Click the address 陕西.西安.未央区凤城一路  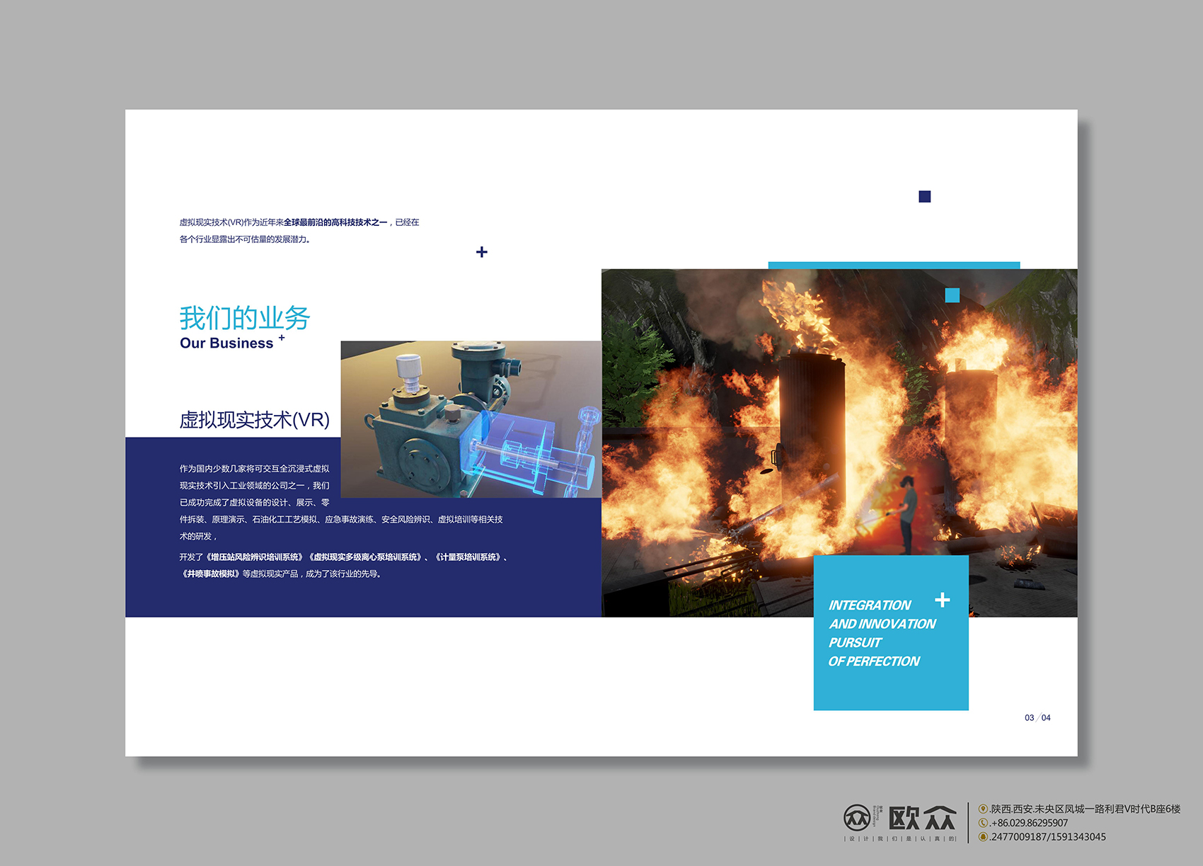(1086, 809)
